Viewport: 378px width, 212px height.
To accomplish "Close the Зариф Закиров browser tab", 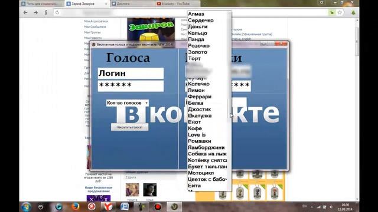I will pyautogui.click(x=106, y=4).
